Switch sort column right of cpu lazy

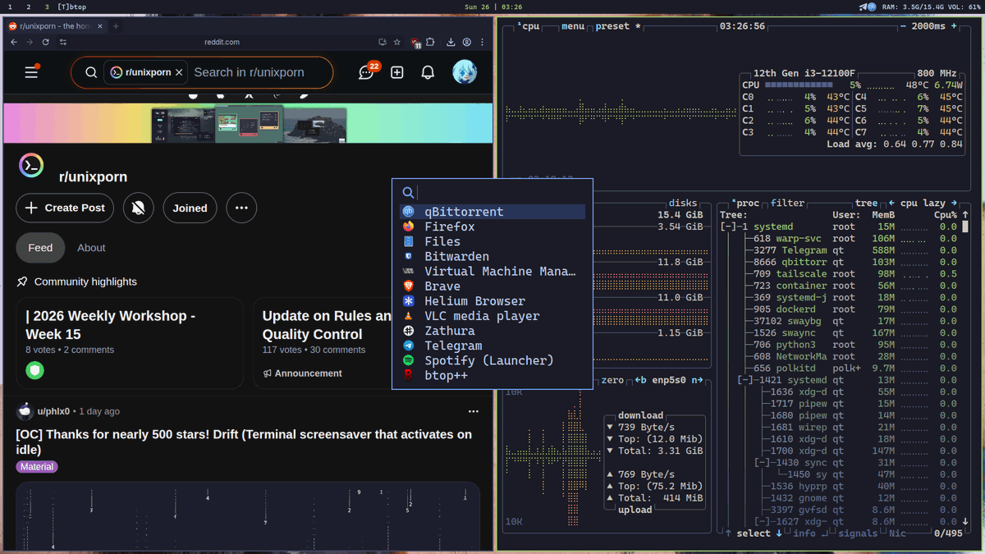(x=954, y=203)
